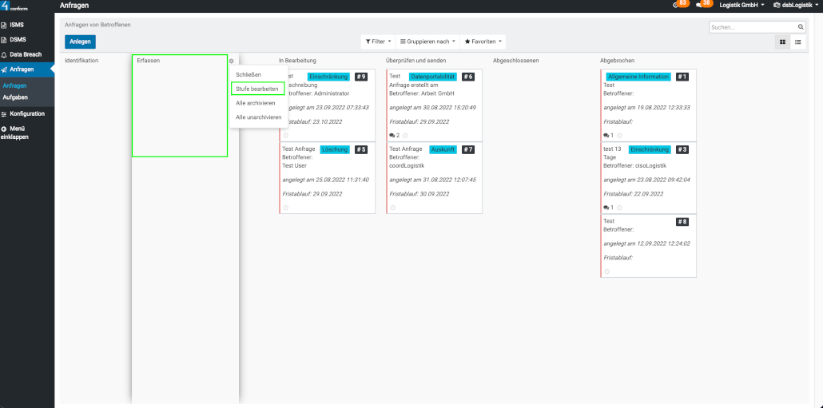Switch to list view
Image resolution: width=823 pixels, height=408 pixels.
797,42
